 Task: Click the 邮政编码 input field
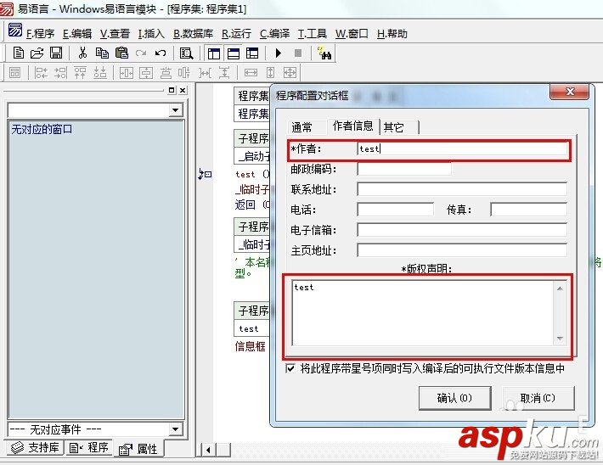[x=404, y=169]
